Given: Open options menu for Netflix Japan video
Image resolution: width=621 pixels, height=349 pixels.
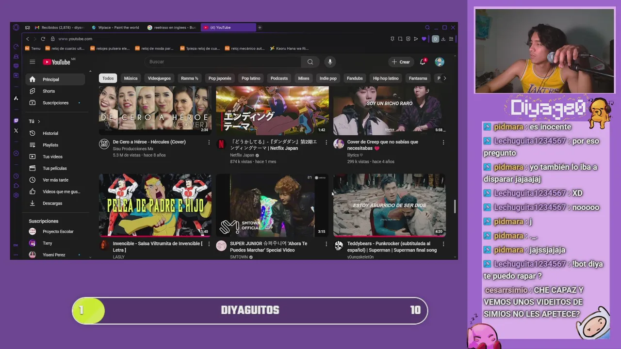Looking at the screenshot, I should click(x=326, y=143).
